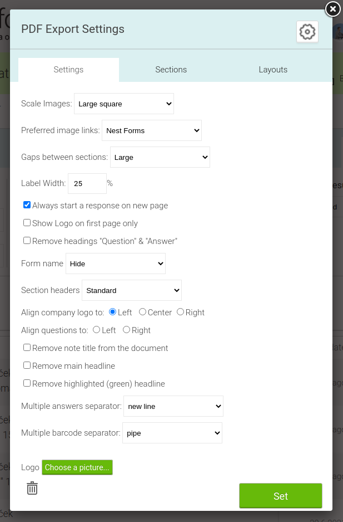Check Remove note title from the document
Image resolution: width=343 pixels, height=522 pixels.
pos(27,348)
